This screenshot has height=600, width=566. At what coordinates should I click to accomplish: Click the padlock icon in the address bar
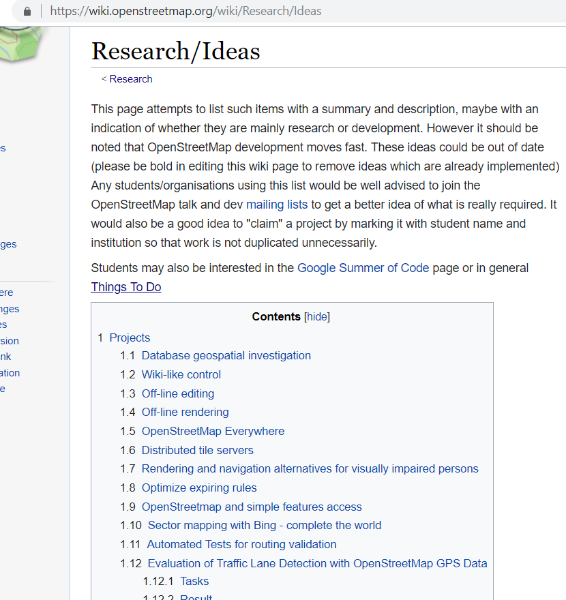click(27, 12)
